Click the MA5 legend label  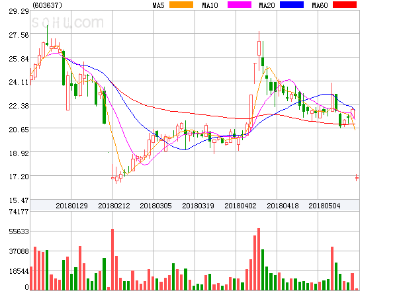click(158, 5)
